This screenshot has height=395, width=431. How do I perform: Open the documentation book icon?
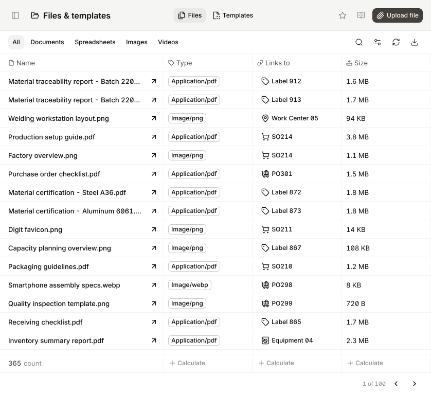coord(361,15)
